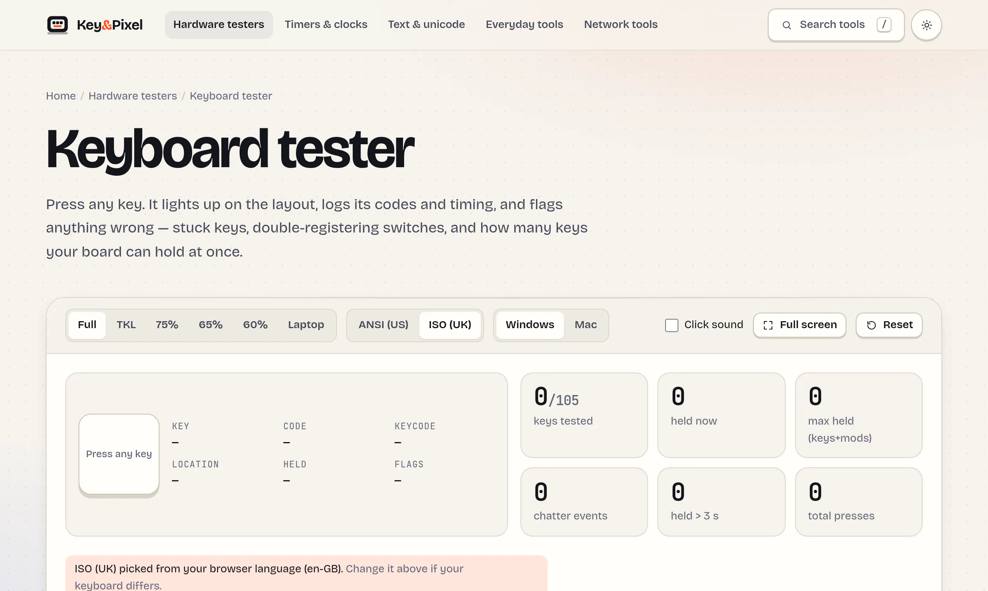This screenshot has height=591, width=988.
Task: Switch layout to 65%
Action: tap(210, 325)
